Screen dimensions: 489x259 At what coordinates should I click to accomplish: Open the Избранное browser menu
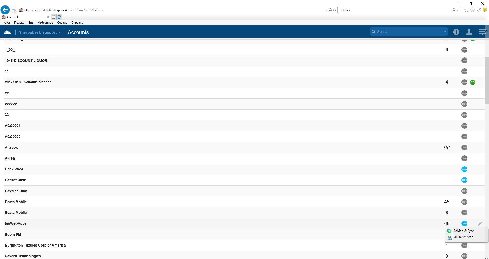(x=45, y=23)
